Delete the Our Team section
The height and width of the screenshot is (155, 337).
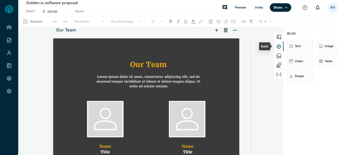pos(225,30)
